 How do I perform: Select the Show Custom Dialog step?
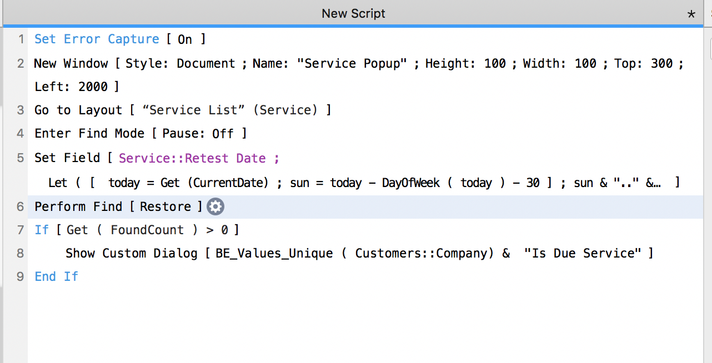click(x=359, y=253)
